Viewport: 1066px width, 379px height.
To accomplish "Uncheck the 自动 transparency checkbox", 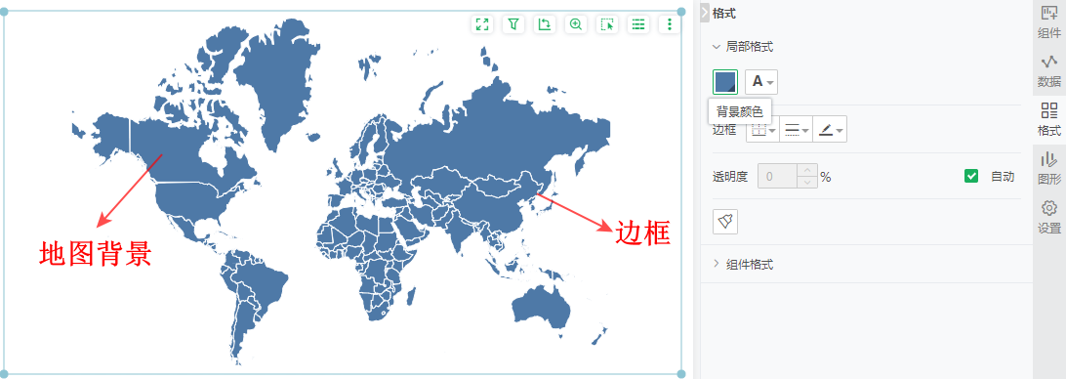I will pos(970,177).
